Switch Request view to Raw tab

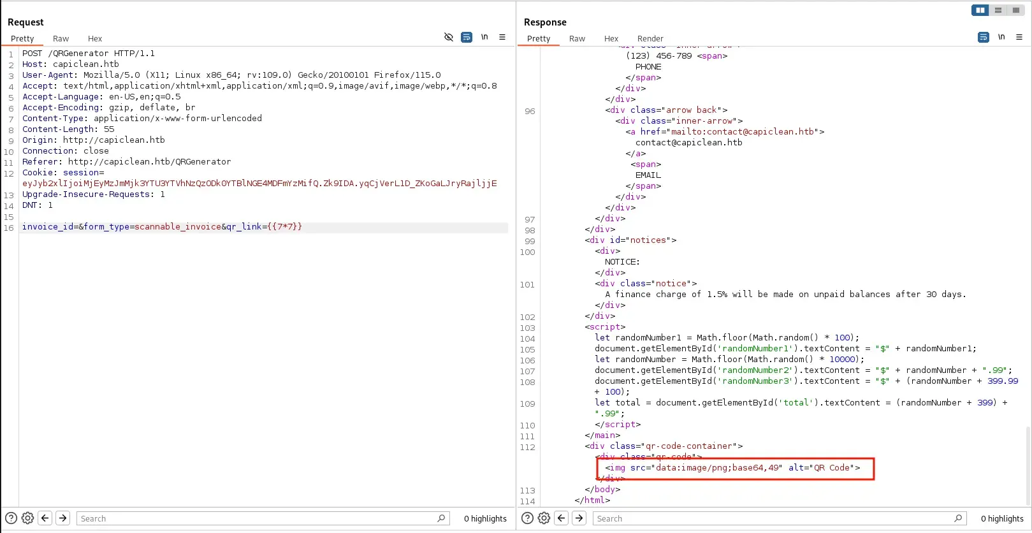point(61,39)
